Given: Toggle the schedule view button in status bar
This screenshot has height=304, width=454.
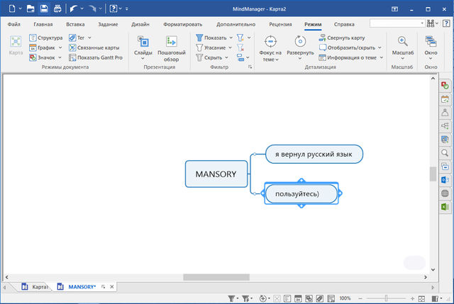Looking at the screenshot, I should click(298, 298).
